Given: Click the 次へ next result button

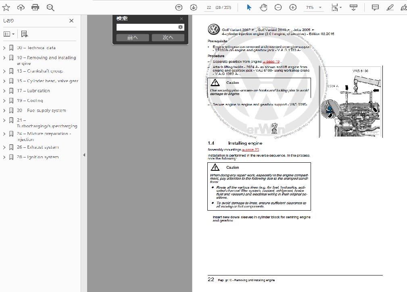Looking at the screenshot, I should click(x=168, y=37).
